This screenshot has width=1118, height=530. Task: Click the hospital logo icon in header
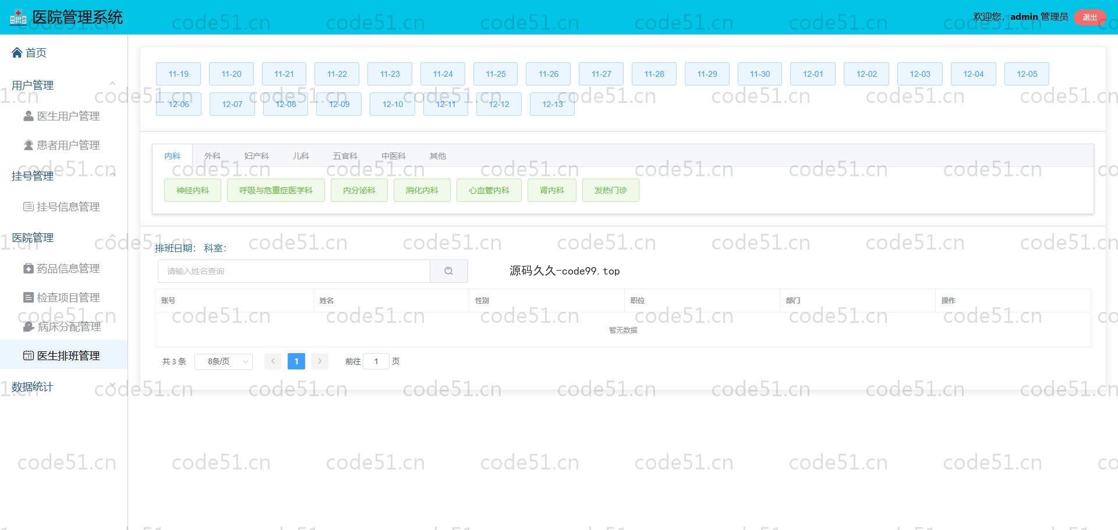tap(18, 17)
